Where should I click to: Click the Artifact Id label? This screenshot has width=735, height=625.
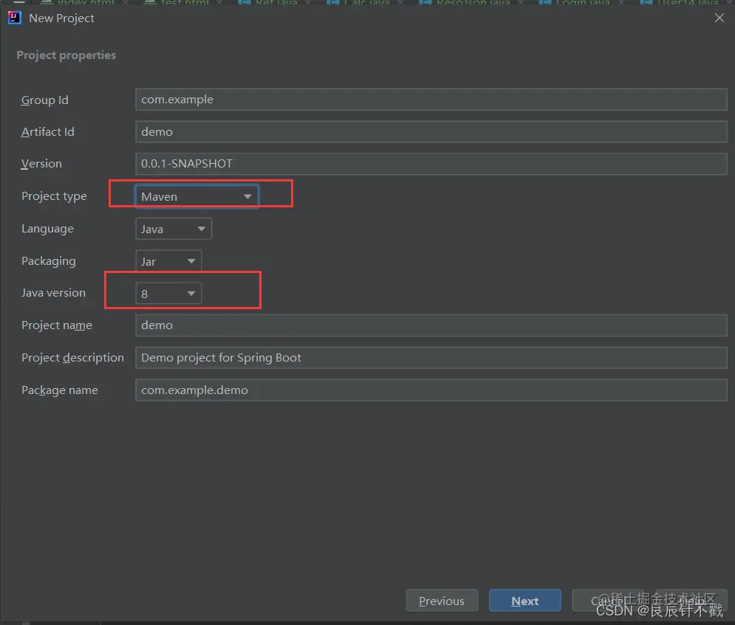pos(47,132)
